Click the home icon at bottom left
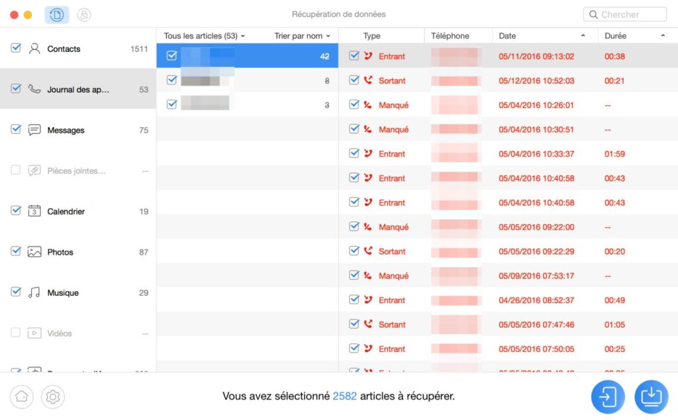 tap(22, 396)
